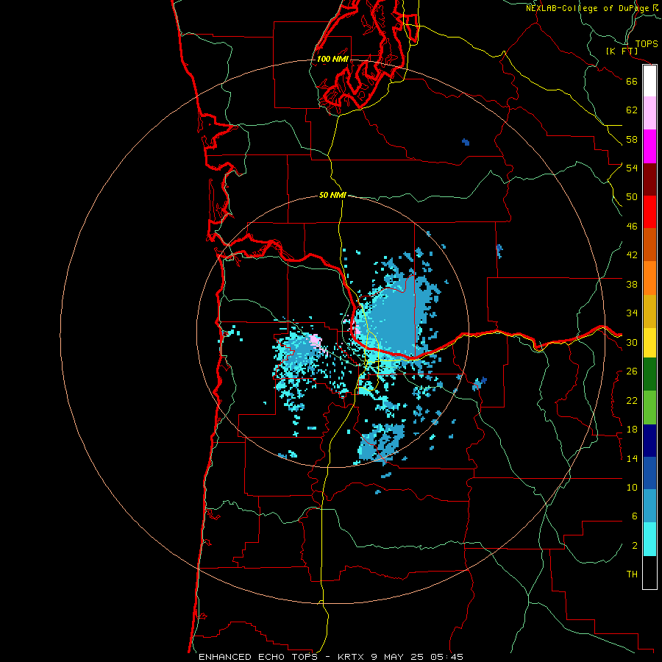662x662 pixels.
Task: Click the KRTX radar site identifier
Action: point(352,657)
